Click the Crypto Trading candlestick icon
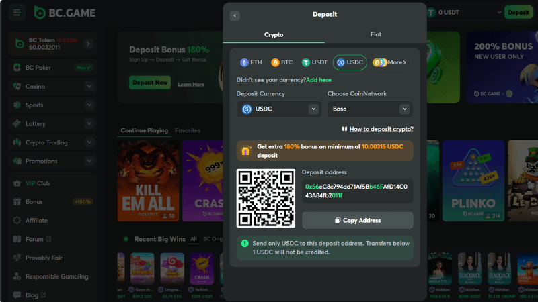 (x=17, y=142)
